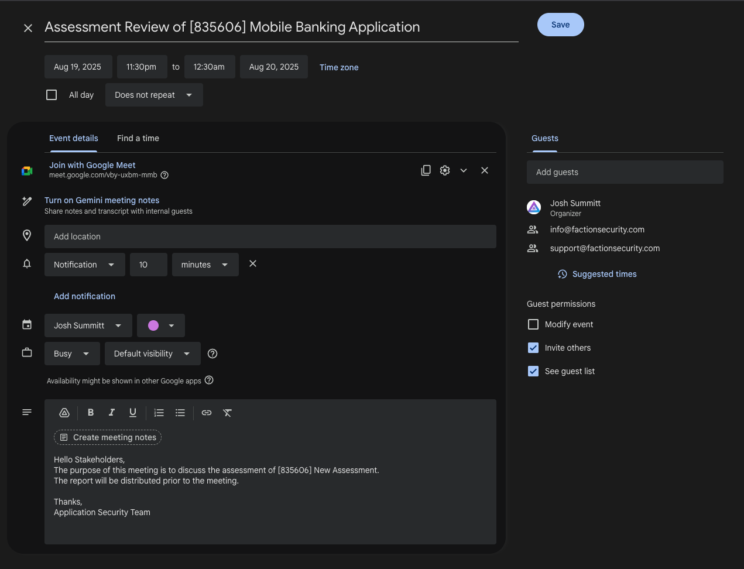Toggle the All day checkbox
Viewport: 744px width, 569px height.
click(52, 95)
